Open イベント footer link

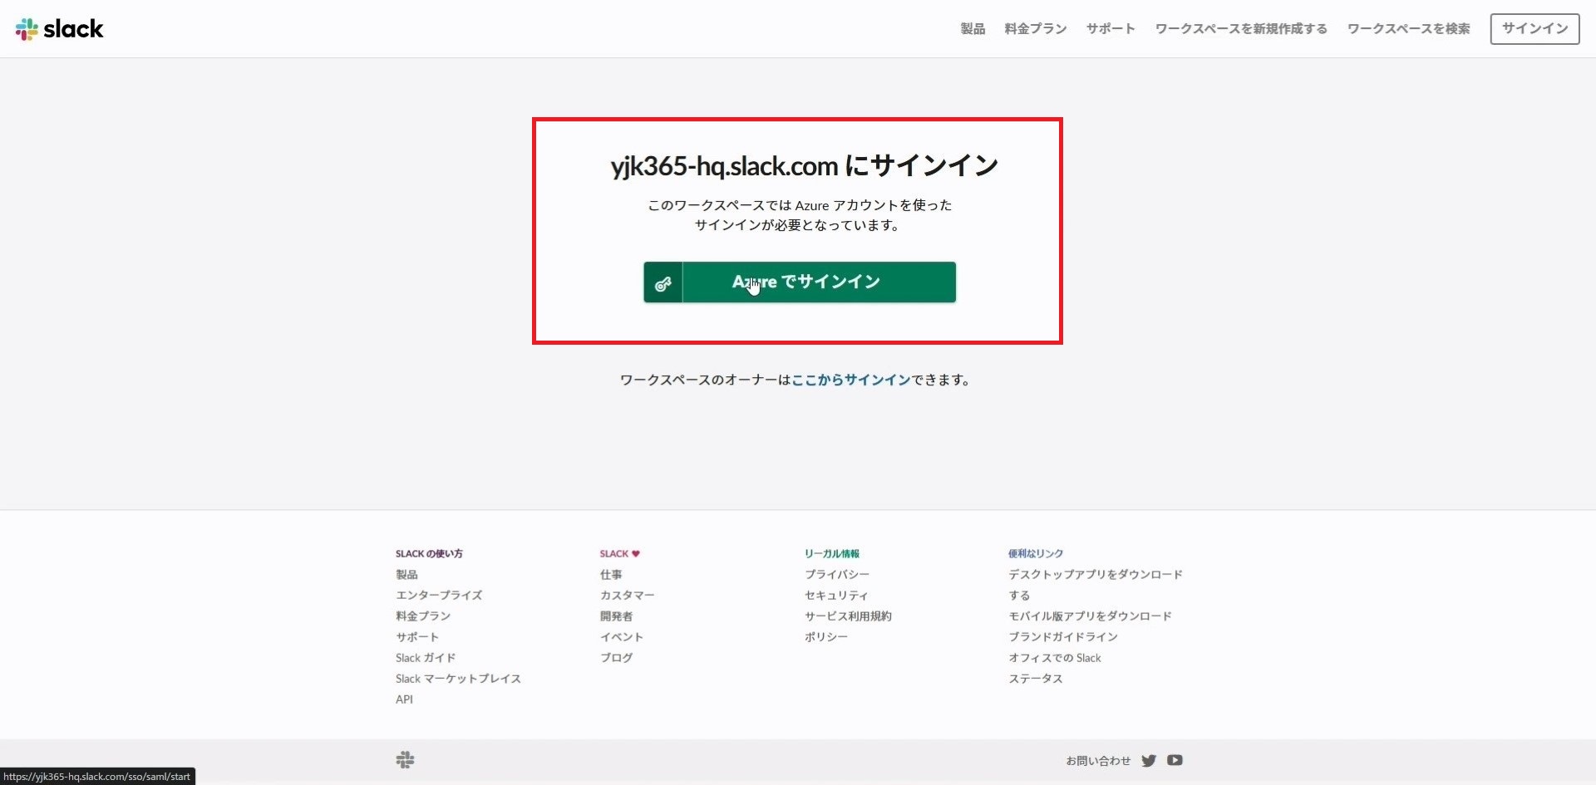622,636
